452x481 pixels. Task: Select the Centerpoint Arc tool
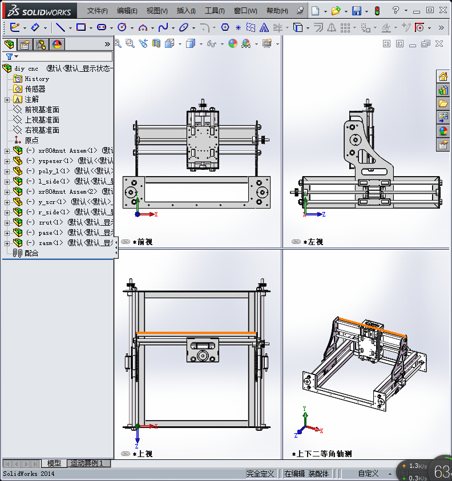click(x=143, y=28)
